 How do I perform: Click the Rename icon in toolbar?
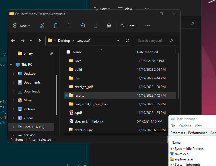(82, 26)
